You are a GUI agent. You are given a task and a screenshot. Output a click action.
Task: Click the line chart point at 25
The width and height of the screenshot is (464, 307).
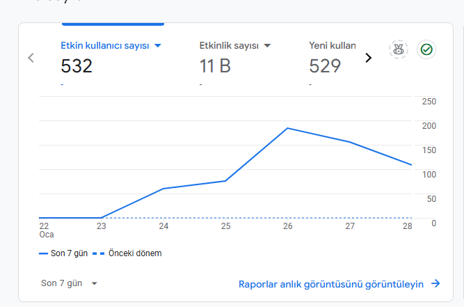coord(225,181)
